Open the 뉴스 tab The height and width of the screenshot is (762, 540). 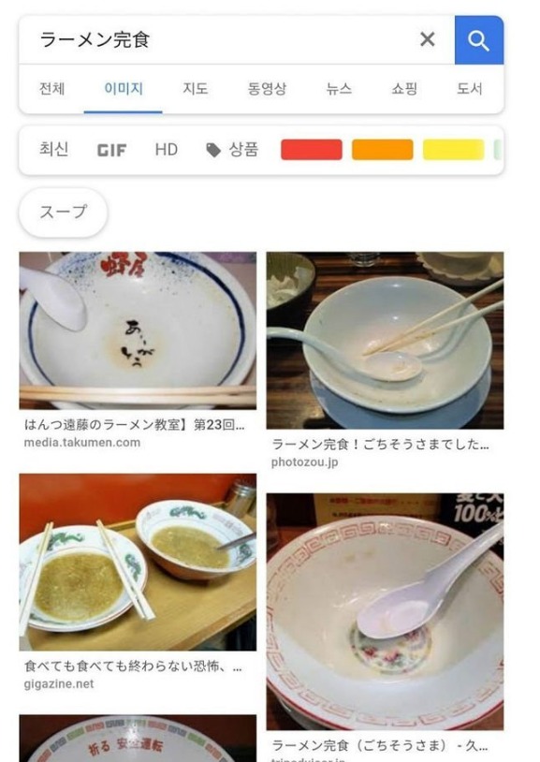click(340, 88)
